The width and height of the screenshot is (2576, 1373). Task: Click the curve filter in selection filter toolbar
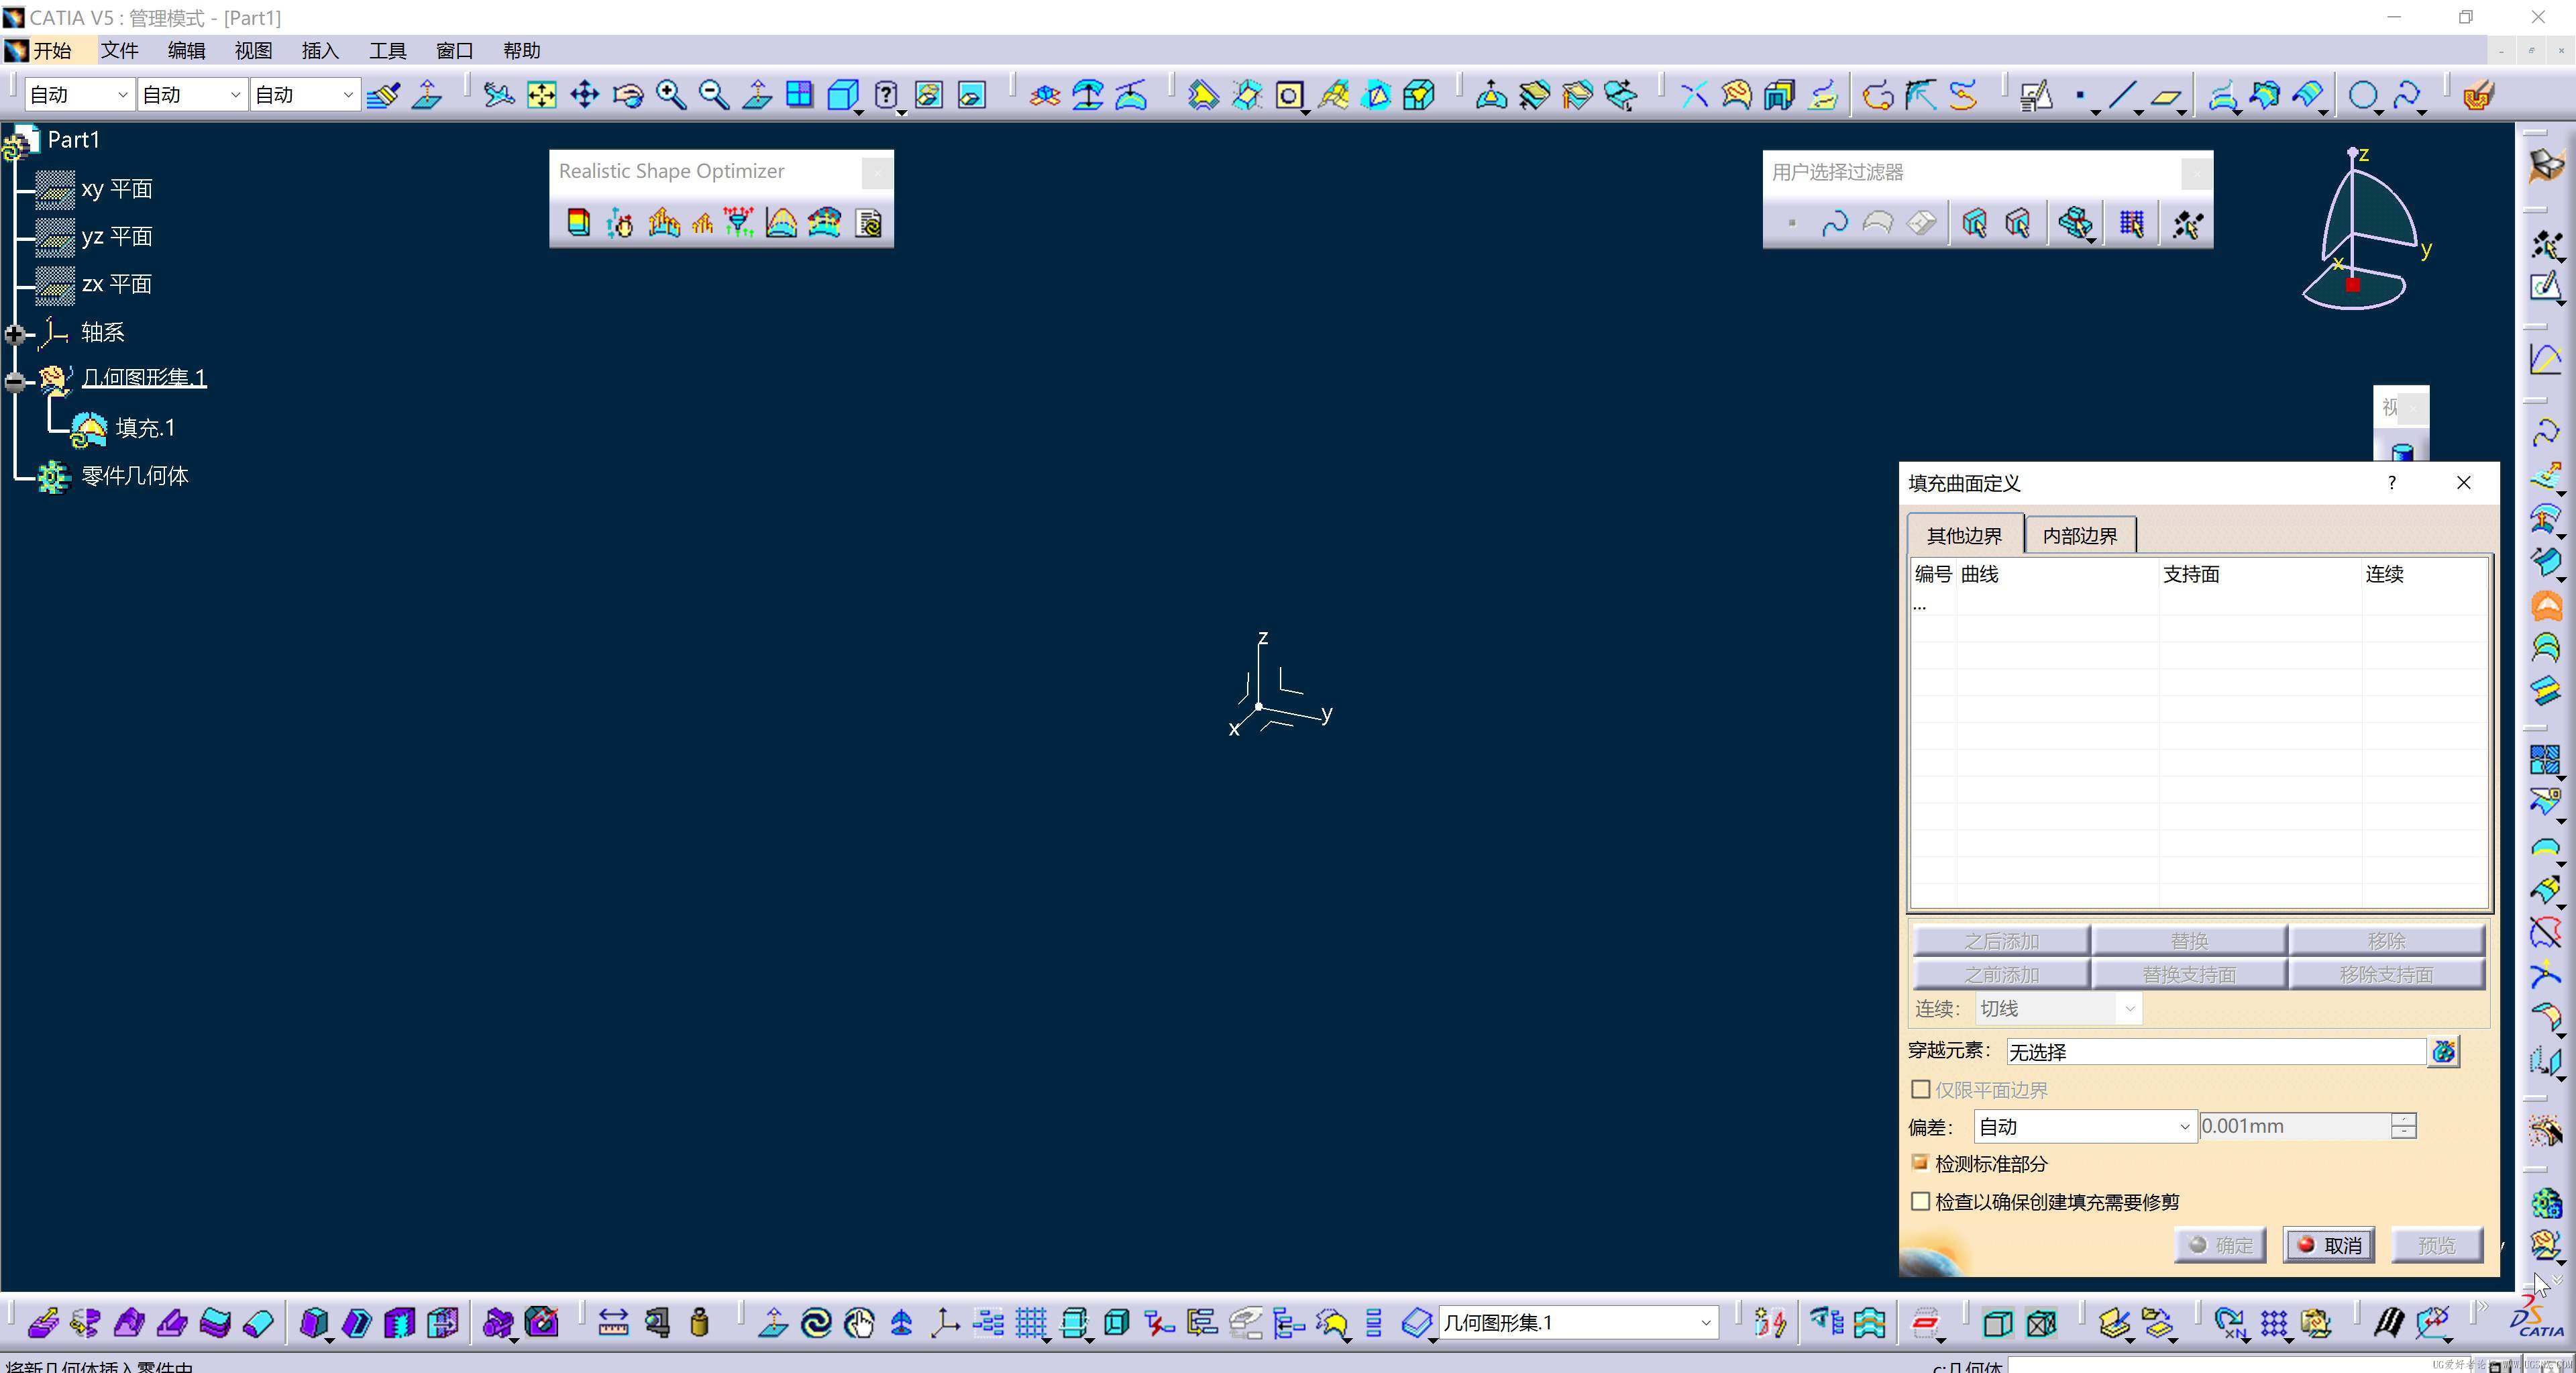point(1835,223)
